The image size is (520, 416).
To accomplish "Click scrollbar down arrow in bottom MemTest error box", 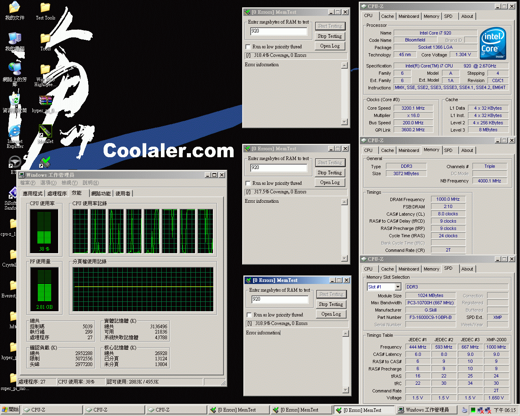I will pyautogui.click(x=346, y=390).
